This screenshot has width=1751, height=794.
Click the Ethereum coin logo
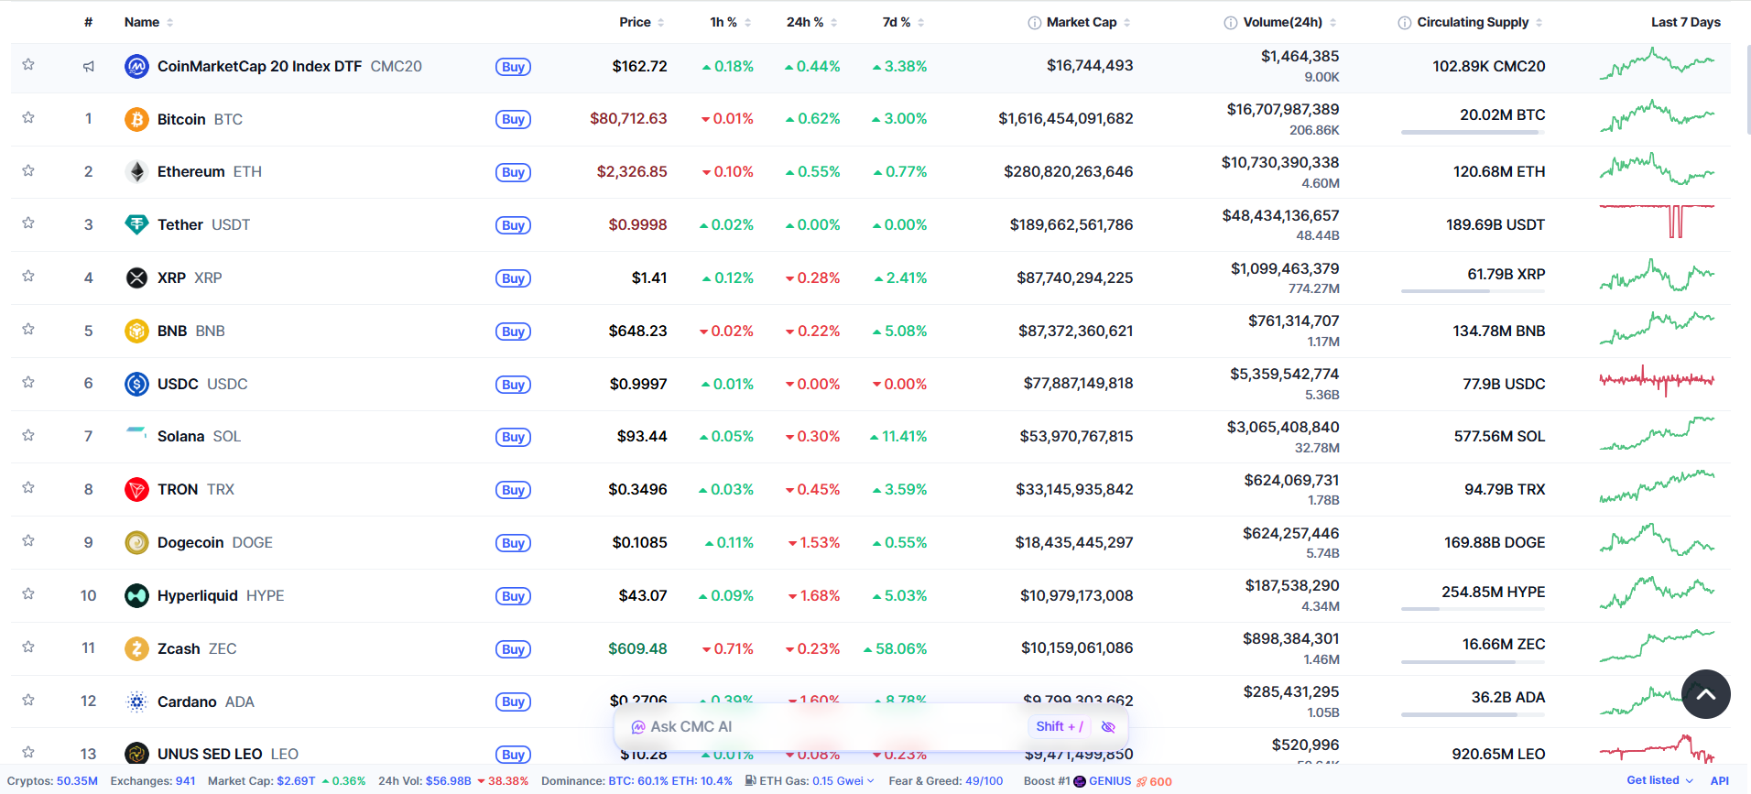click(x=136, y=172)
